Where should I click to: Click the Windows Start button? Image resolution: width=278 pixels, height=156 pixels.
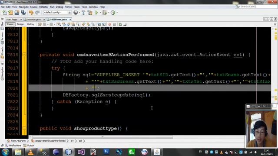5,152
